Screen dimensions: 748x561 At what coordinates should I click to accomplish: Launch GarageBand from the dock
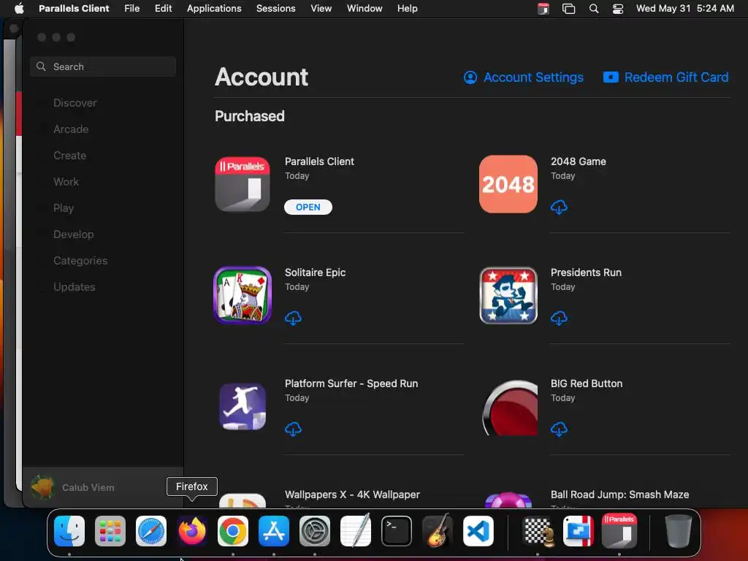click(437, 531)
